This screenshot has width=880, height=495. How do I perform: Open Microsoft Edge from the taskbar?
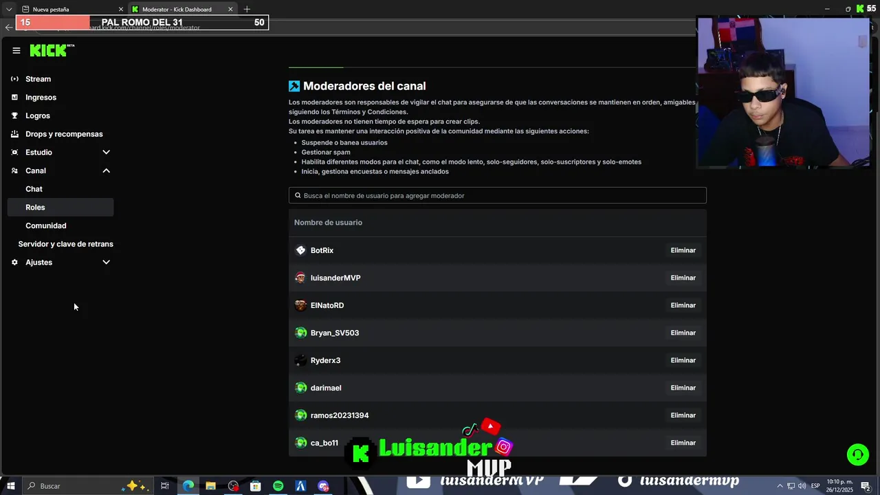coord(188,486)
